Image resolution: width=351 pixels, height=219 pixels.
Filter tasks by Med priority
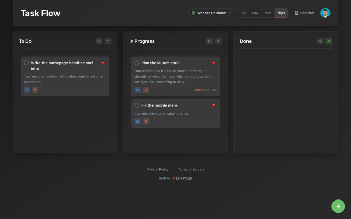268,13
